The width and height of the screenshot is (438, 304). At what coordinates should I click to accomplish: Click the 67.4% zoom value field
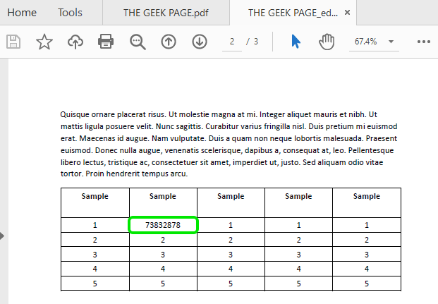tap(365, 42)
